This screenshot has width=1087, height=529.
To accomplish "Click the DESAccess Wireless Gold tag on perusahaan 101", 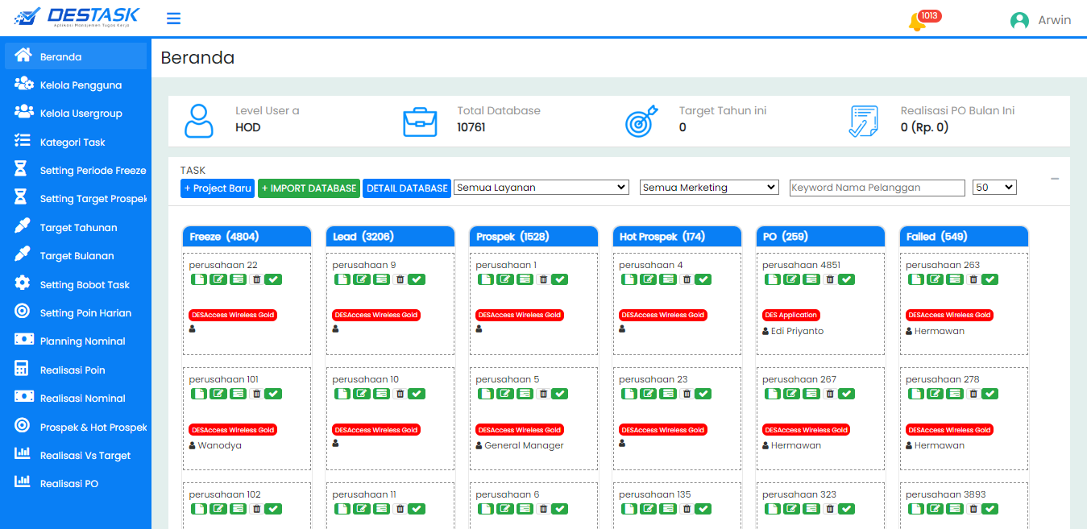I will tap(233, 430).
